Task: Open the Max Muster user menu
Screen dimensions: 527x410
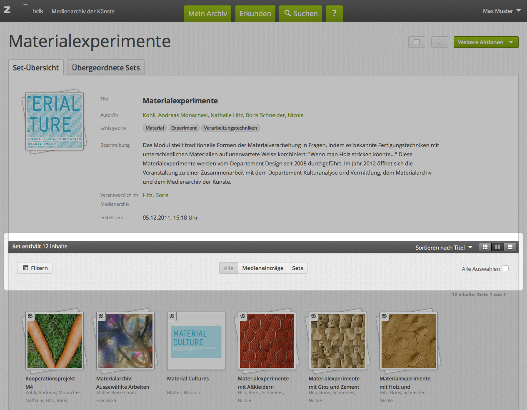Action: (x=502, y=11)
